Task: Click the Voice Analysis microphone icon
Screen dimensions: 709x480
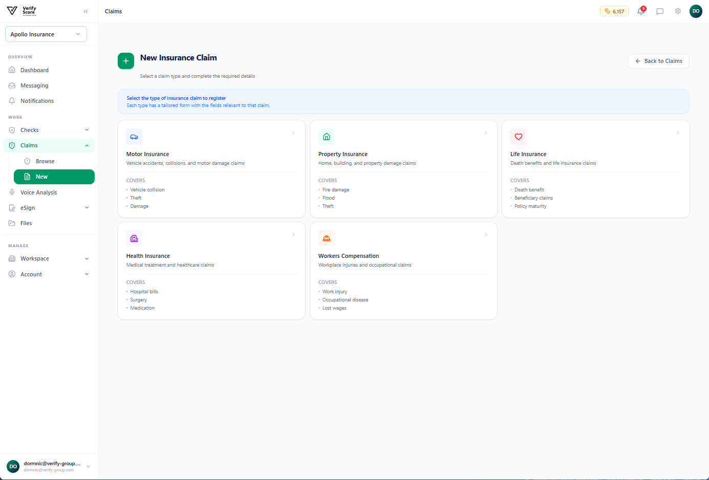Action: [12, 192]
